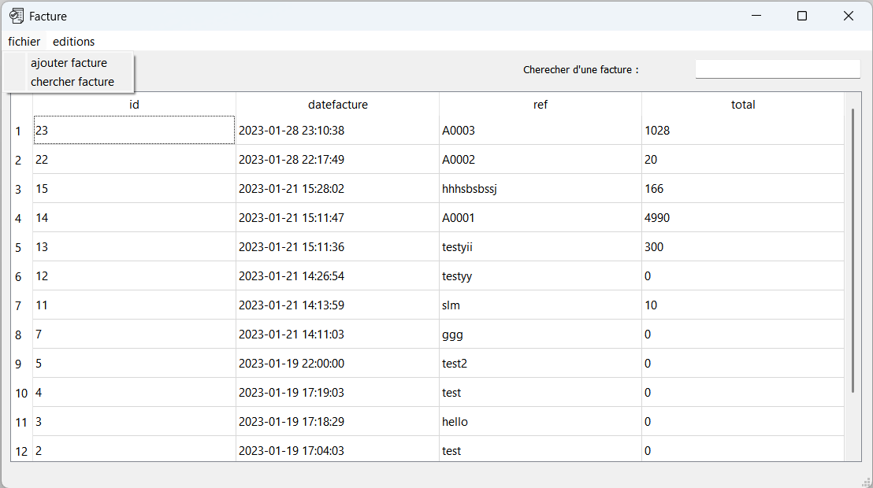873x488 pixels.
Task: Select the id cell containing 13
Action: pos(134,247)
